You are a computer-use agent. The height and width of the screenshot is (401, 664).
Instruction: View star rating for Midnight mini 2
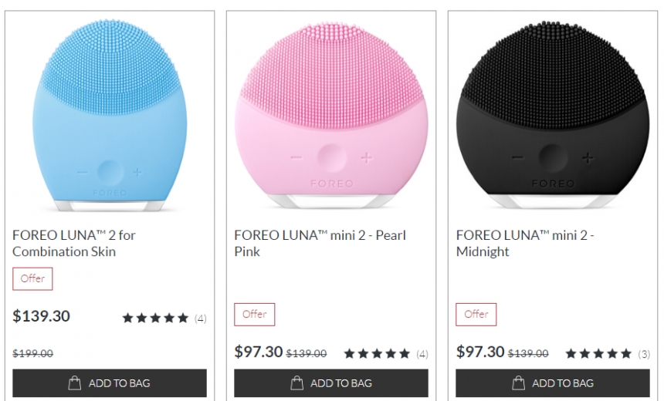(x=598, y=353)
